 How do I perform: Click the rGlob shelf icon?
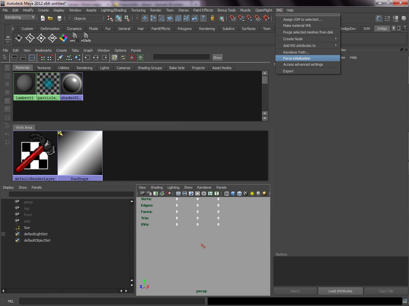tap(86, 38)
